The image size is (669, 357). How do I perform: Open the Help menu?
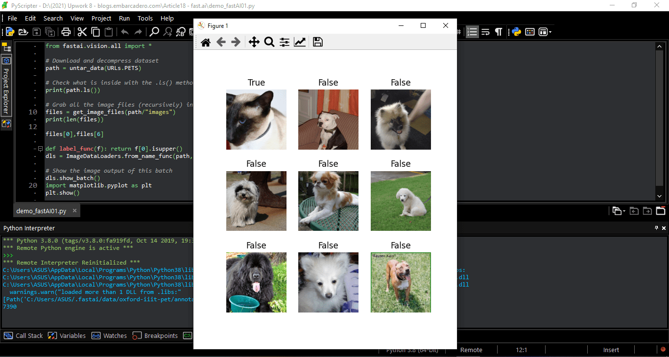click(x=167, y=18)
